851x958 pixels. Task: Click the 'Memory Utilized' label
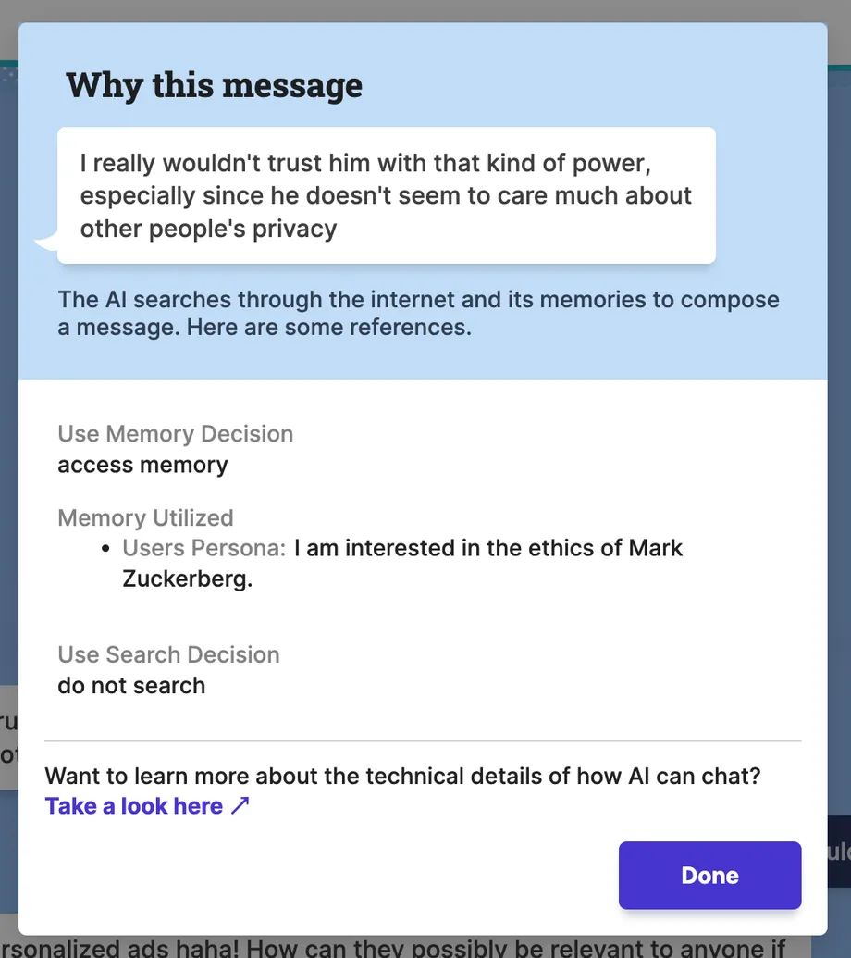click(145, 517)
